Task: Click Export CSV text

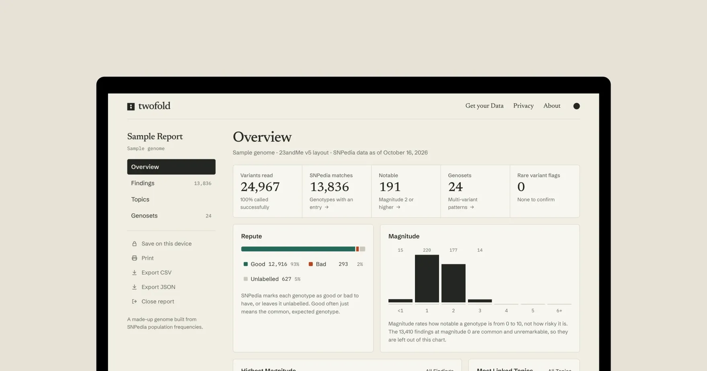Action: (x=156, y=273)
